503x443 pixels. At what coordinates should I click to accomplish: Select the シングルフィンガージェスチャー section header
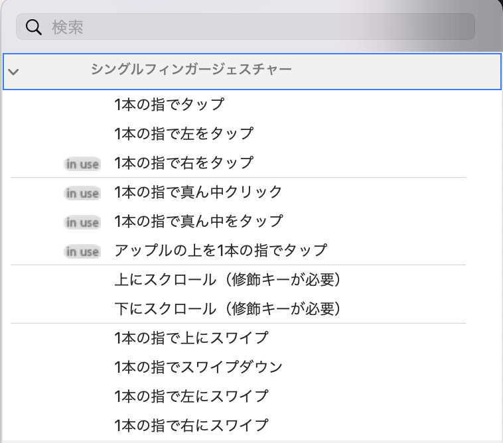pyautogui.click(x=251, y=72)
